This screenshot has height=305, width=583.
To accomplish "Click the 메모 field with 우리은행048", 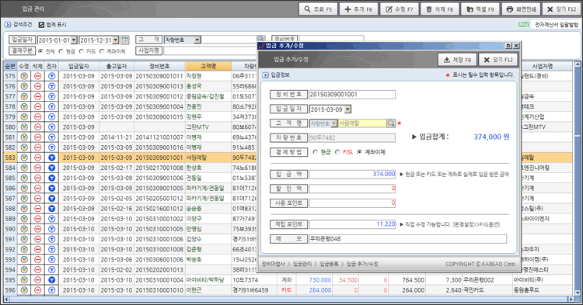I will point(407,239).
